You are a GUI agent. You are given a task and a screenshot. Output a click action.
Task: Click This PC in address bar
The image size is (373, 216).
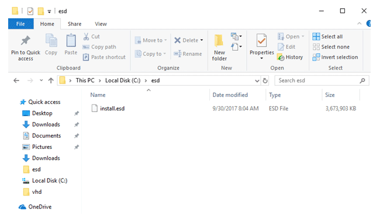click(x=85, y=81)
